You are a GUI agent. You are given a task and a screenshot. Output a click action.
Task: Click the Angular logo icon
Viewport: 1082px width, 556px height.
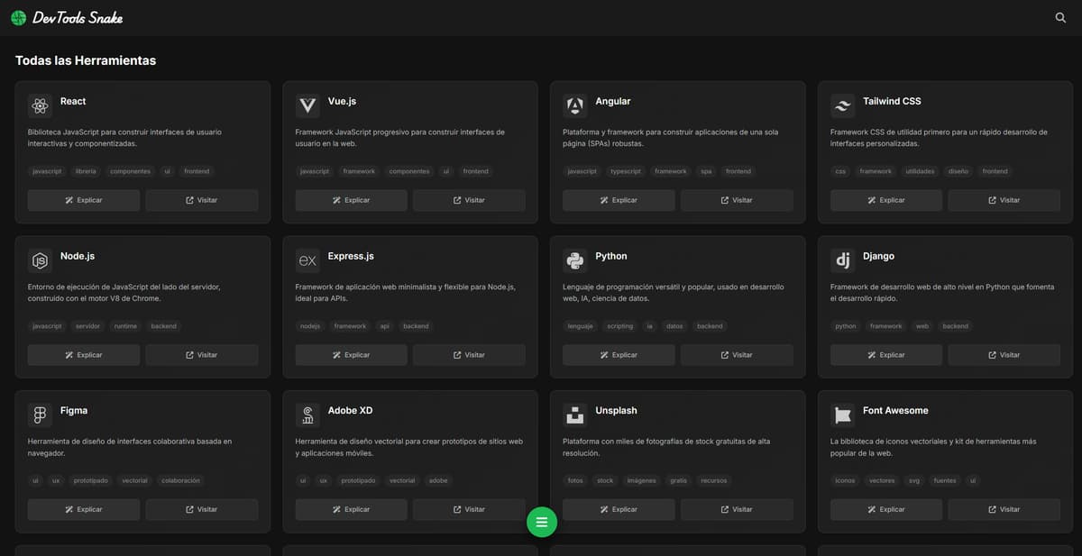coord(574,106)
